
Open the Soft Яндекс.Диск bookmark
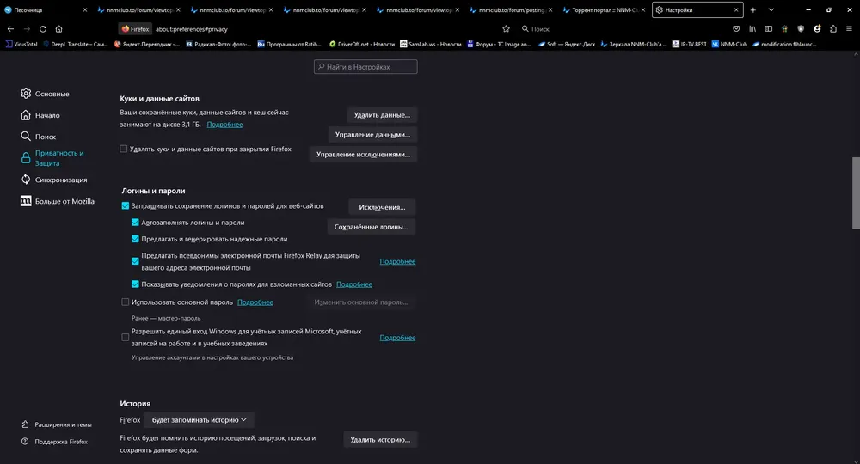point(567,44)
